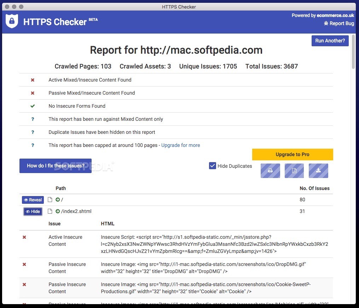Open the How do I fix these issues? help
The height and width of the screenshot is (308, 359).
pos(56,166)
